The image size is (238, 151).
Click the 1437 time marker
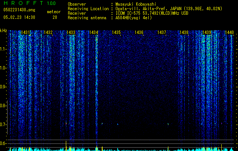pyautogui.click(x=162, y=32)
